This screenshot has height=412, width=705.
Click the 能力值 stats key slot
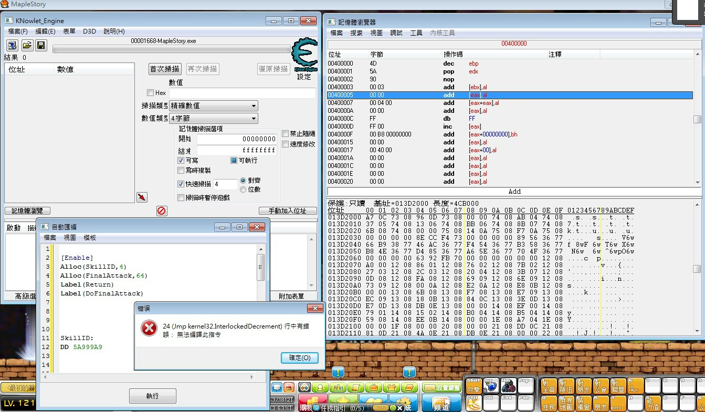pos(653,403)
